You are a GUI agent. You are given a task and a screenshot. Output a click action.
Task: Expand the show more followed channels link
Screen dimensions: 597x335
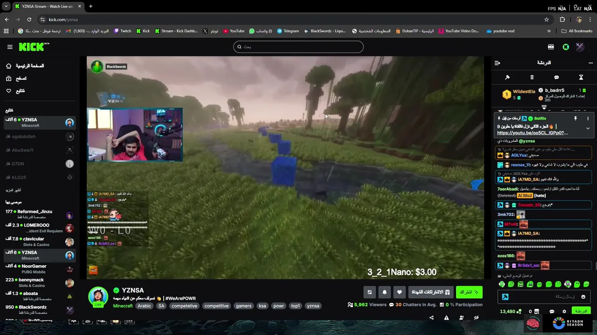[x=13, y=190]
